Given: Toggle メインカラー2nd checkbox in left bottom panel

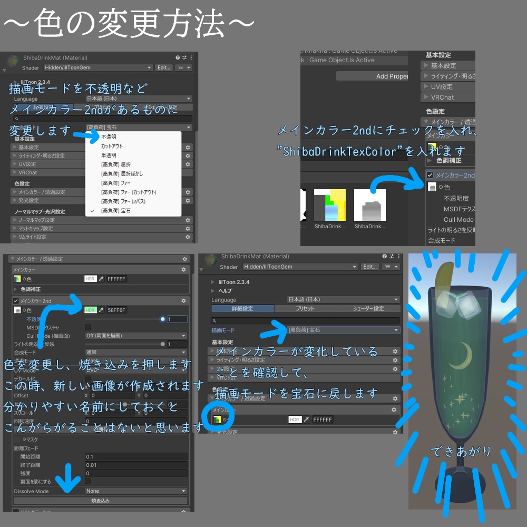Looking at the screenshot, I should [15, 301].
